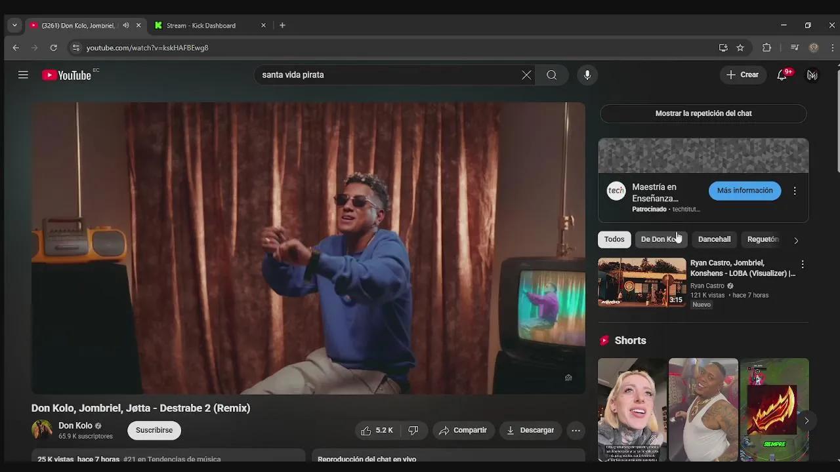Open a new browser tab
This screenshot has height=472, width=840.
[x=282, y=26]
